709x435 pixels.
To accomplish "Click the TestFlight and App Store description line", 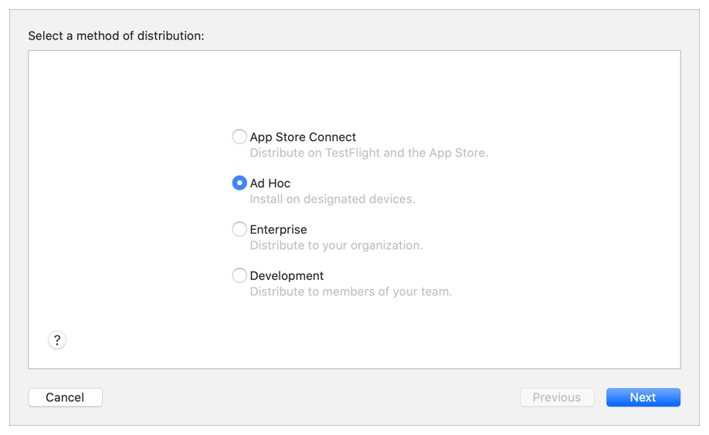I will tap(368, 153).
